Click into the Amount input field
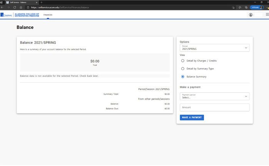Viewport: 269px width, 166px height. coord(214,108)
